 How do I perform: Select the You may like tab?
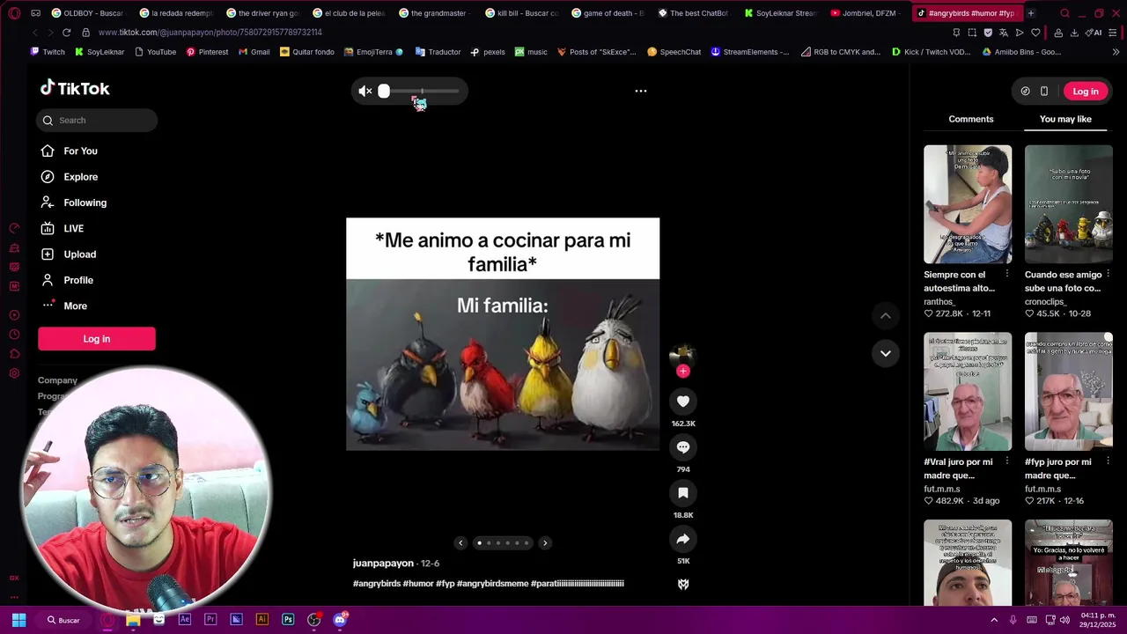tap(1065, 119)
